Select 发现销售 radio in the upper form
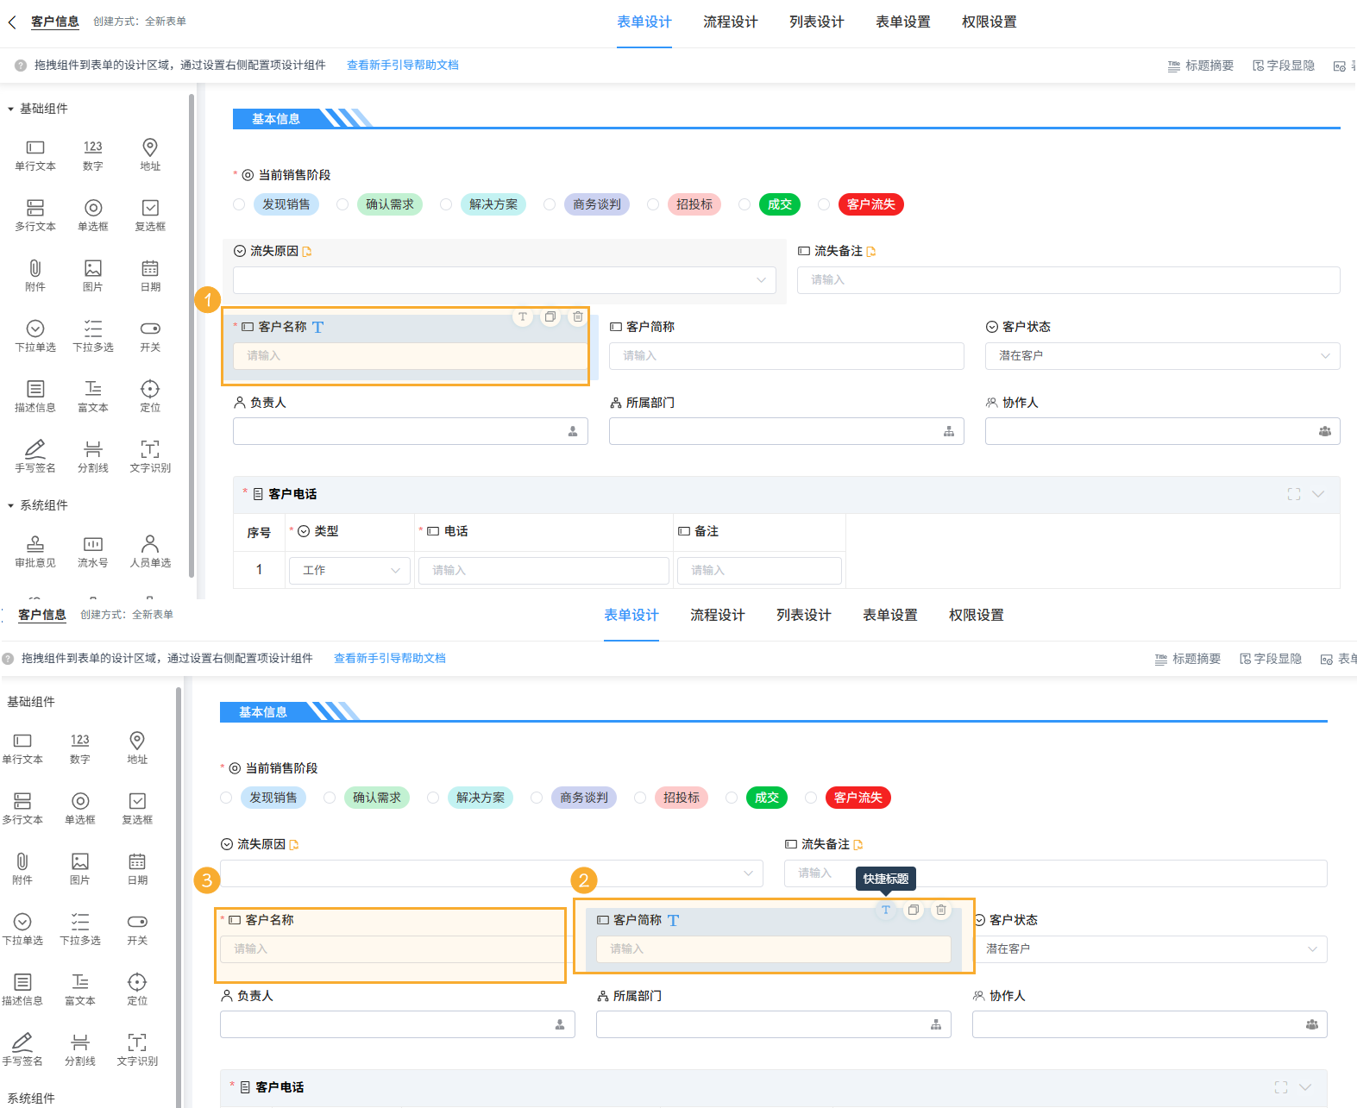This screenshot has width=1357, height=1108. click(x=239, y=204)
